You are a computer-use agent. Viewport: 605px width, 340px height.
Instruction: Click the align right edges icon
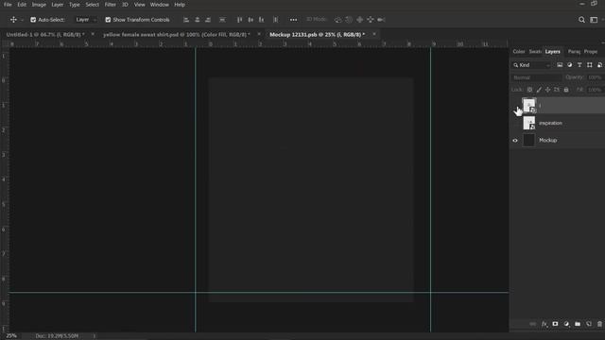[x=208, y=20]
